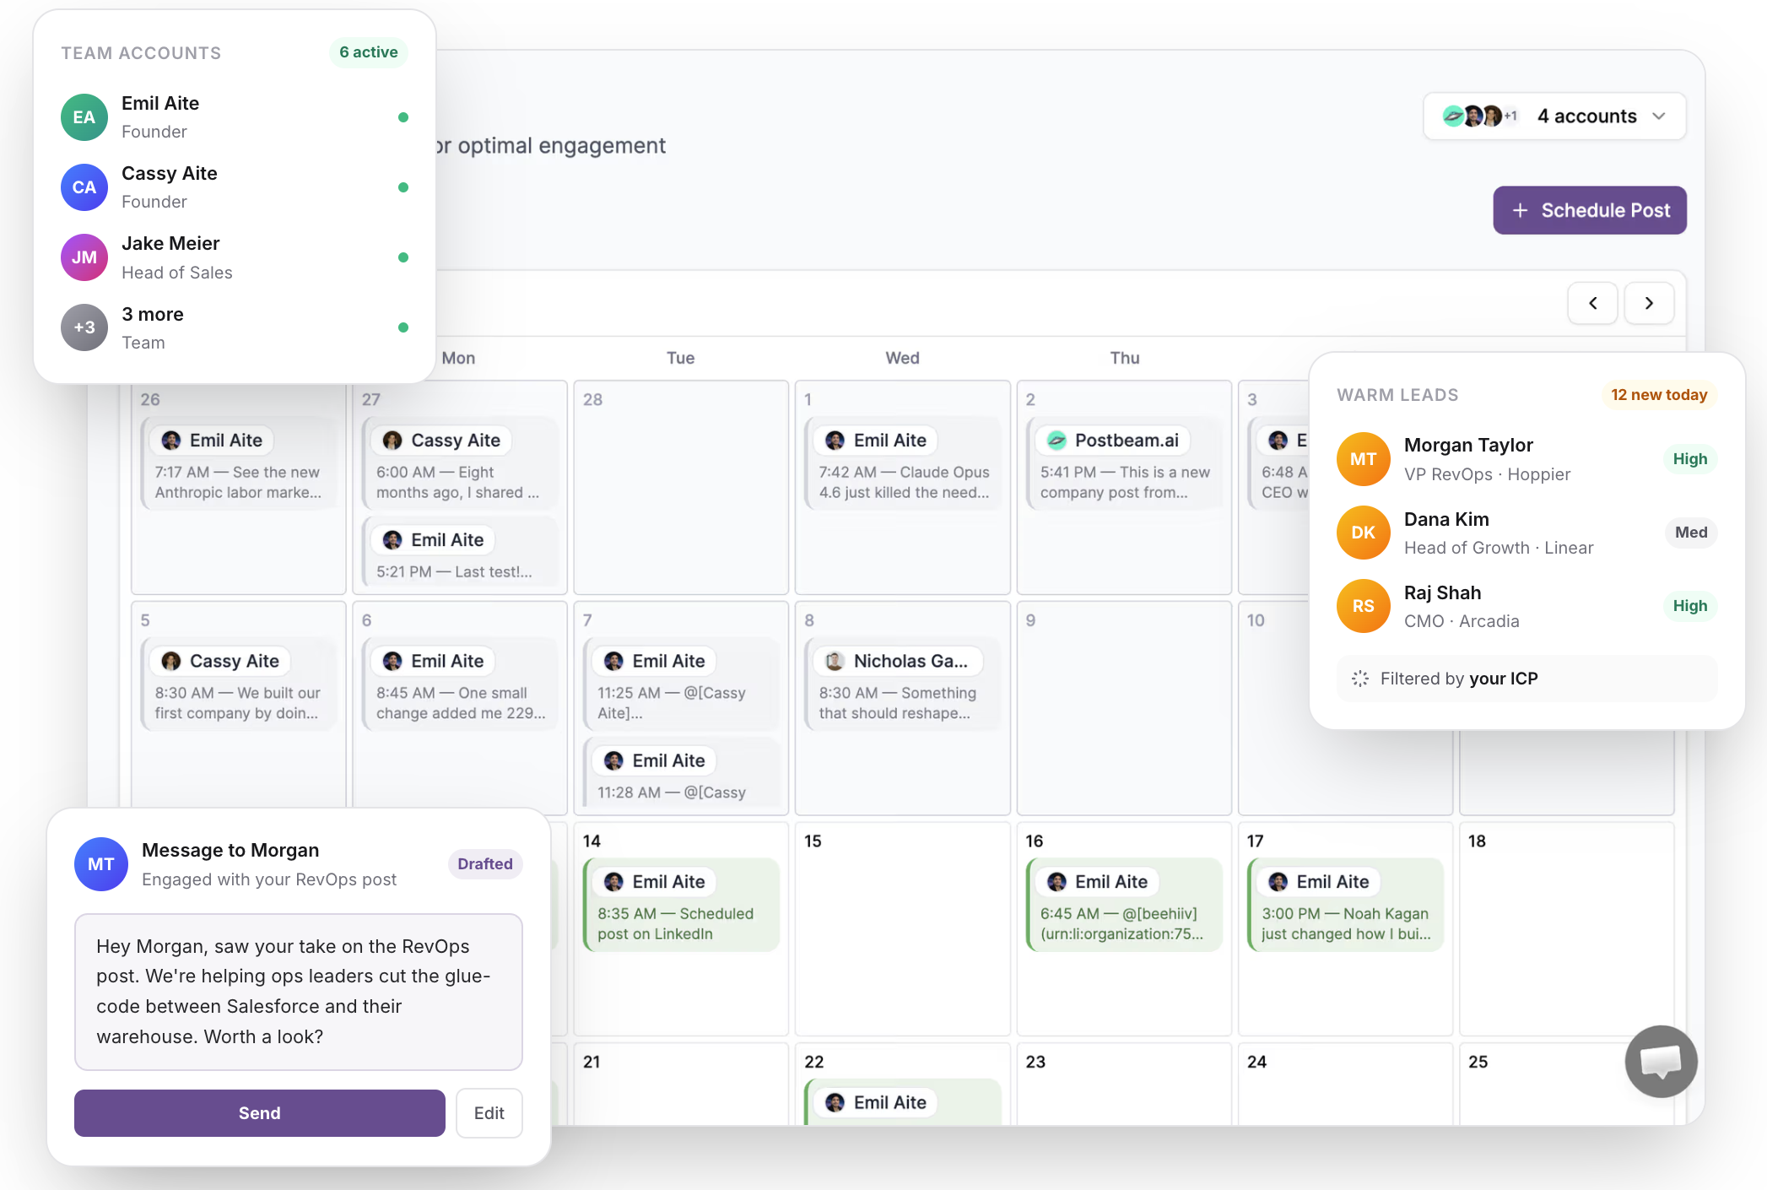Send the drafted message to Morgan
The height and width of the screenshot is (1190, 1767).
coord(259,1112)
